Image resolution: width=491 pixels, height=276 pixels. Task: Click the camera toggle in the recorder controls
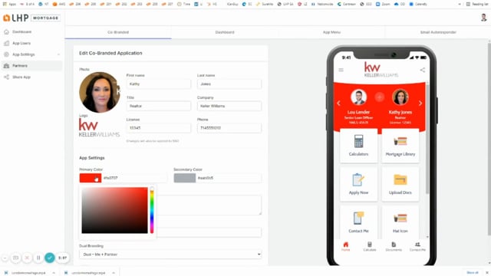tap(15, 258)
